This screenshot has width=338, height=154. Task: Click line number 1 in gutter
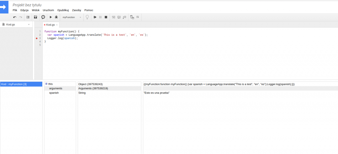tap(40, 31)
